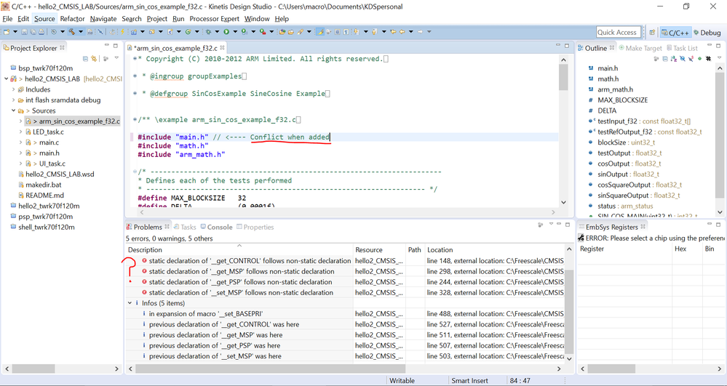Select the C/C++ perspective button
This screenshot has height=386, width=727.
(x=675, y=33)
